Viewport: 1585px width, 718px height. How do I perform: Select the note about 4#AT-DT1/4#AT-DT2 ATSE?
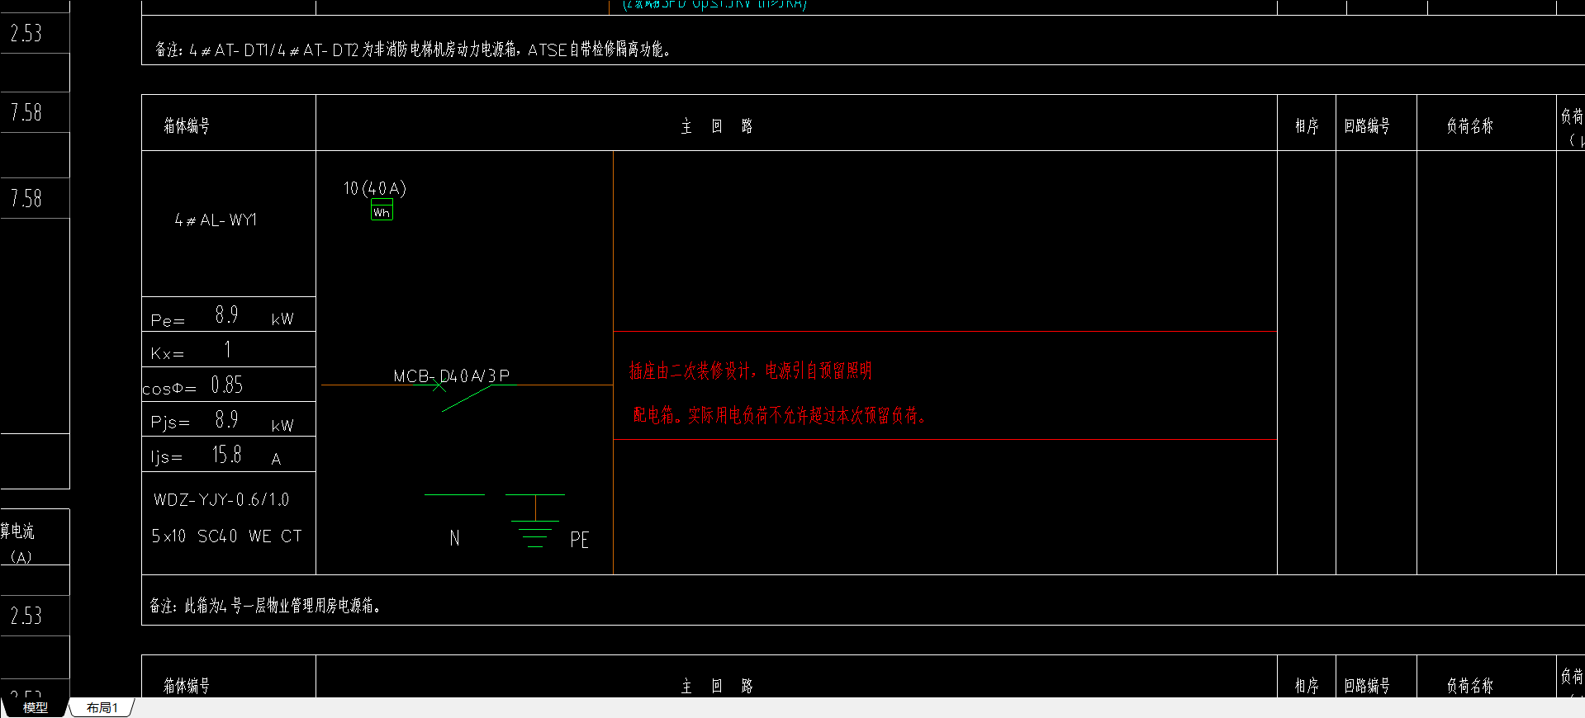coord(413,50)
